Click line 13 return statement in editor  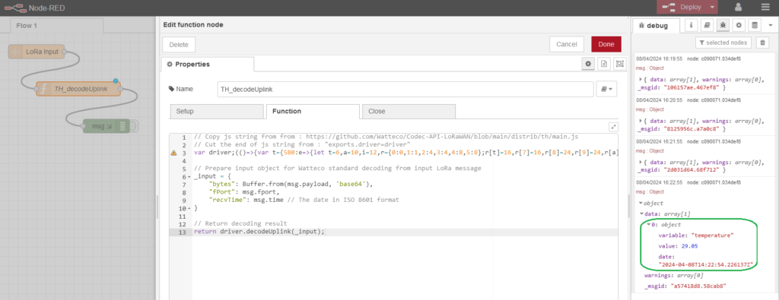pos(259,232)
